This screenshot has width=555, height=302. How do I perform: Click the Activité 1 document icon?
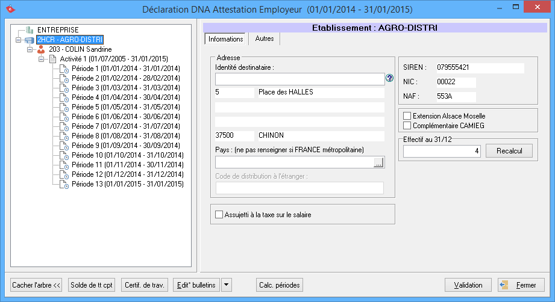click(x=52, y=59)
